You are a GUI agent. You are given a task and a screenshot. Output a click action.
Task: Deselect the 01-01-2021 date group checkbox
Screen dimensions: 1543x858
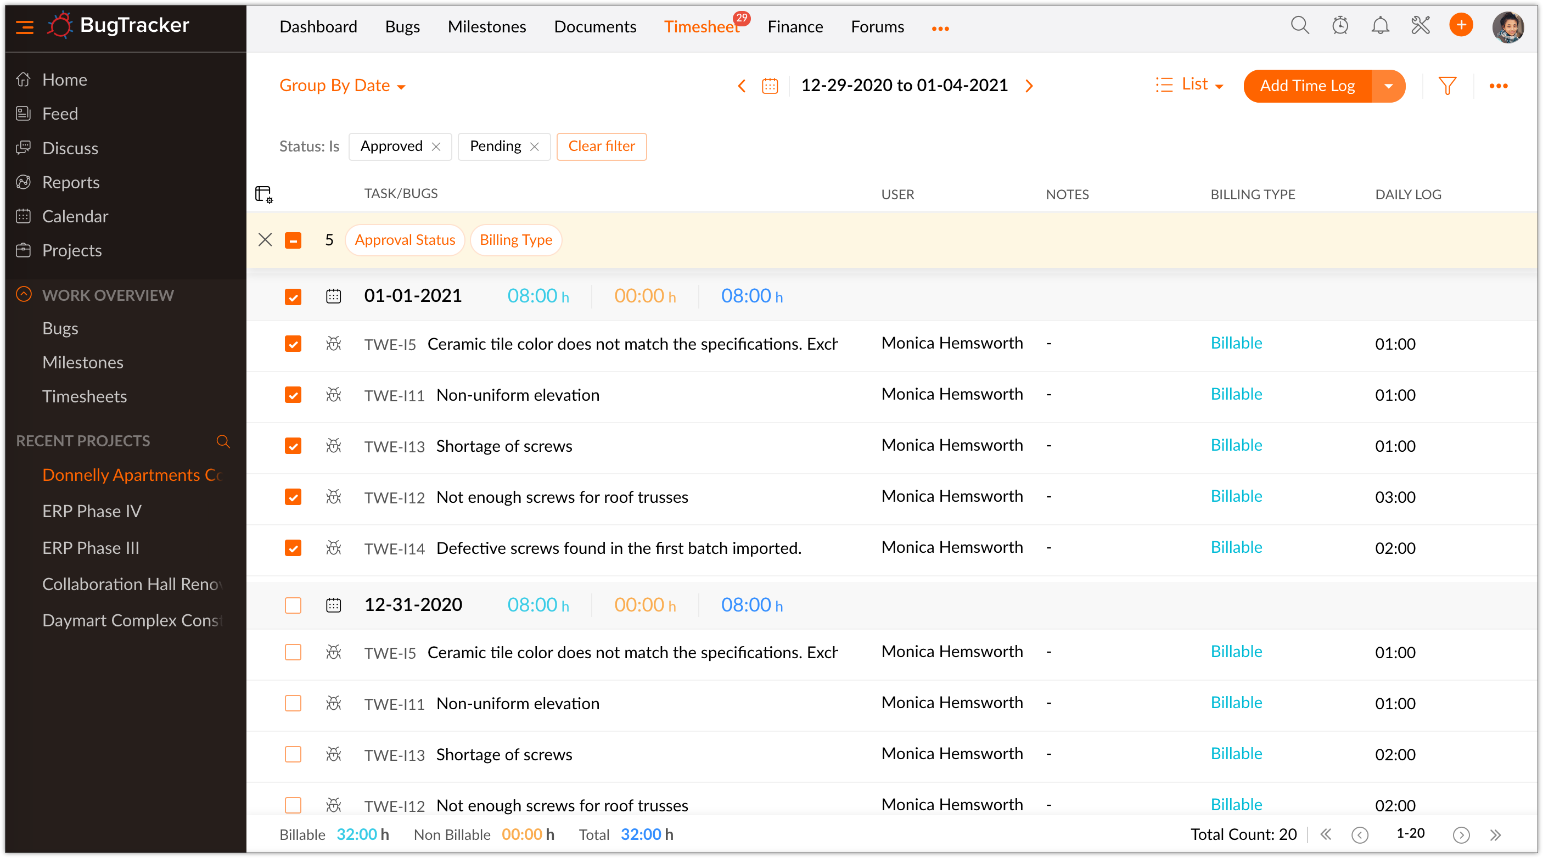point(293,296)
